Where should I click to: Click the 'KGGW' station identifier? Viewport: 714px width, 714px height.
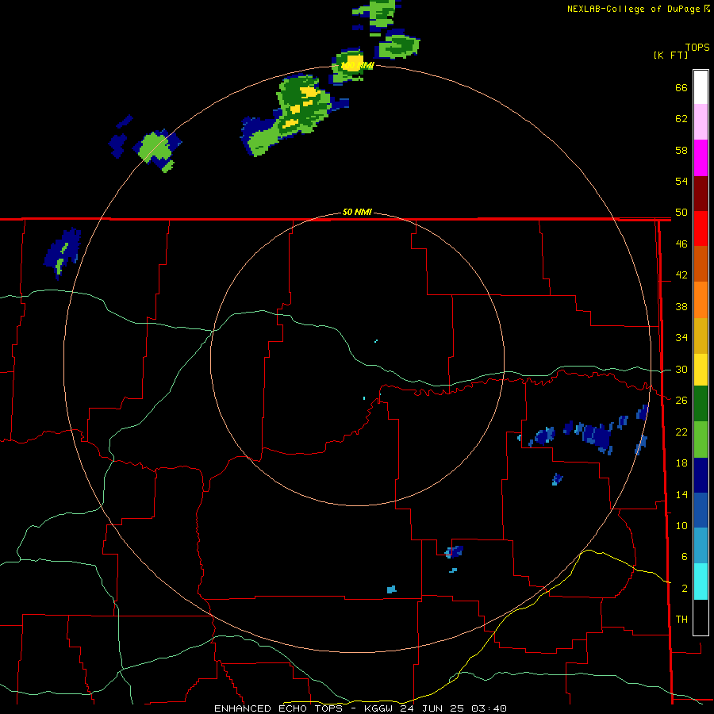[380, 708]
